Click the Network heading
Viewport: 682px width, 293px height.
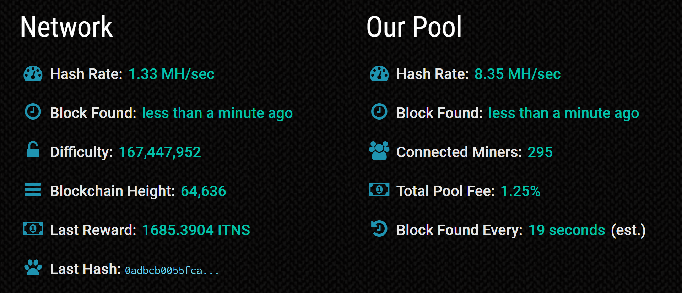[66, 27]
